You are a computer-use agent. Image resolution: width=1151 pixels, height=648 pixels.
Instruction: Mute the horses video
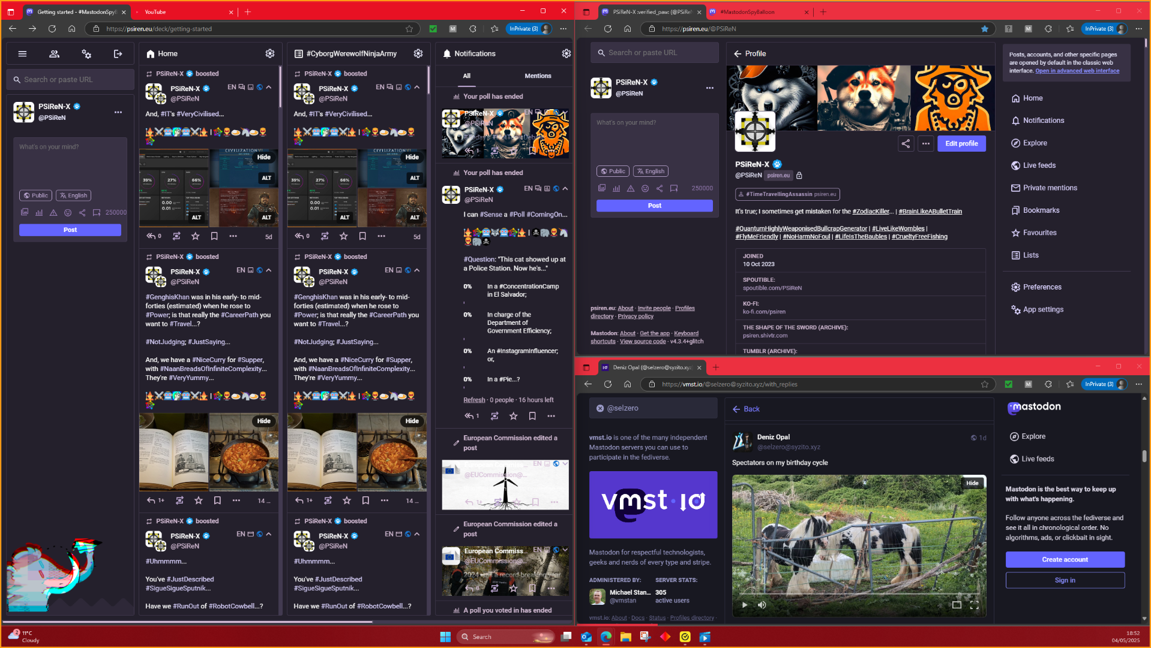point(762,605)
